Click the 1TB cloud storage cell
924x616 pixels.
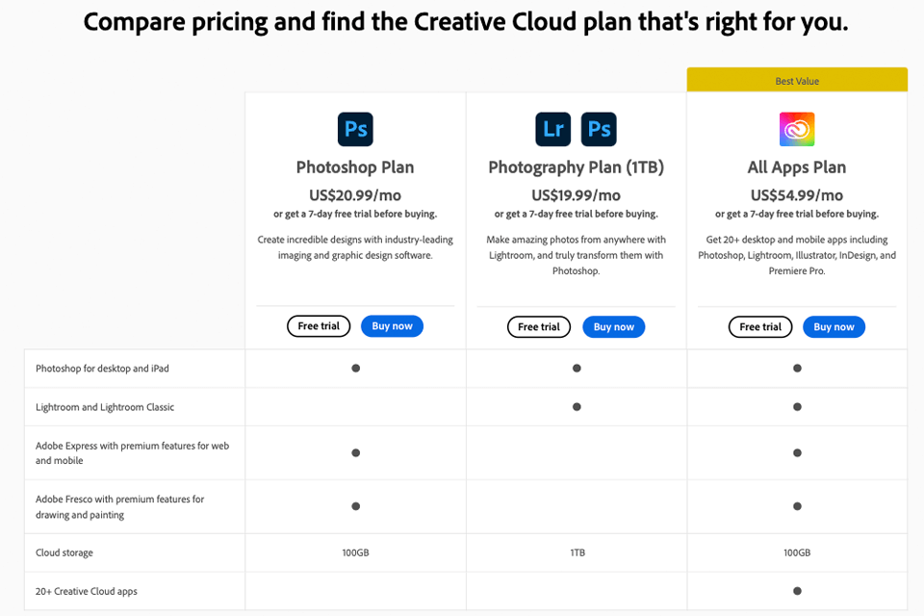tap(577, 553)
